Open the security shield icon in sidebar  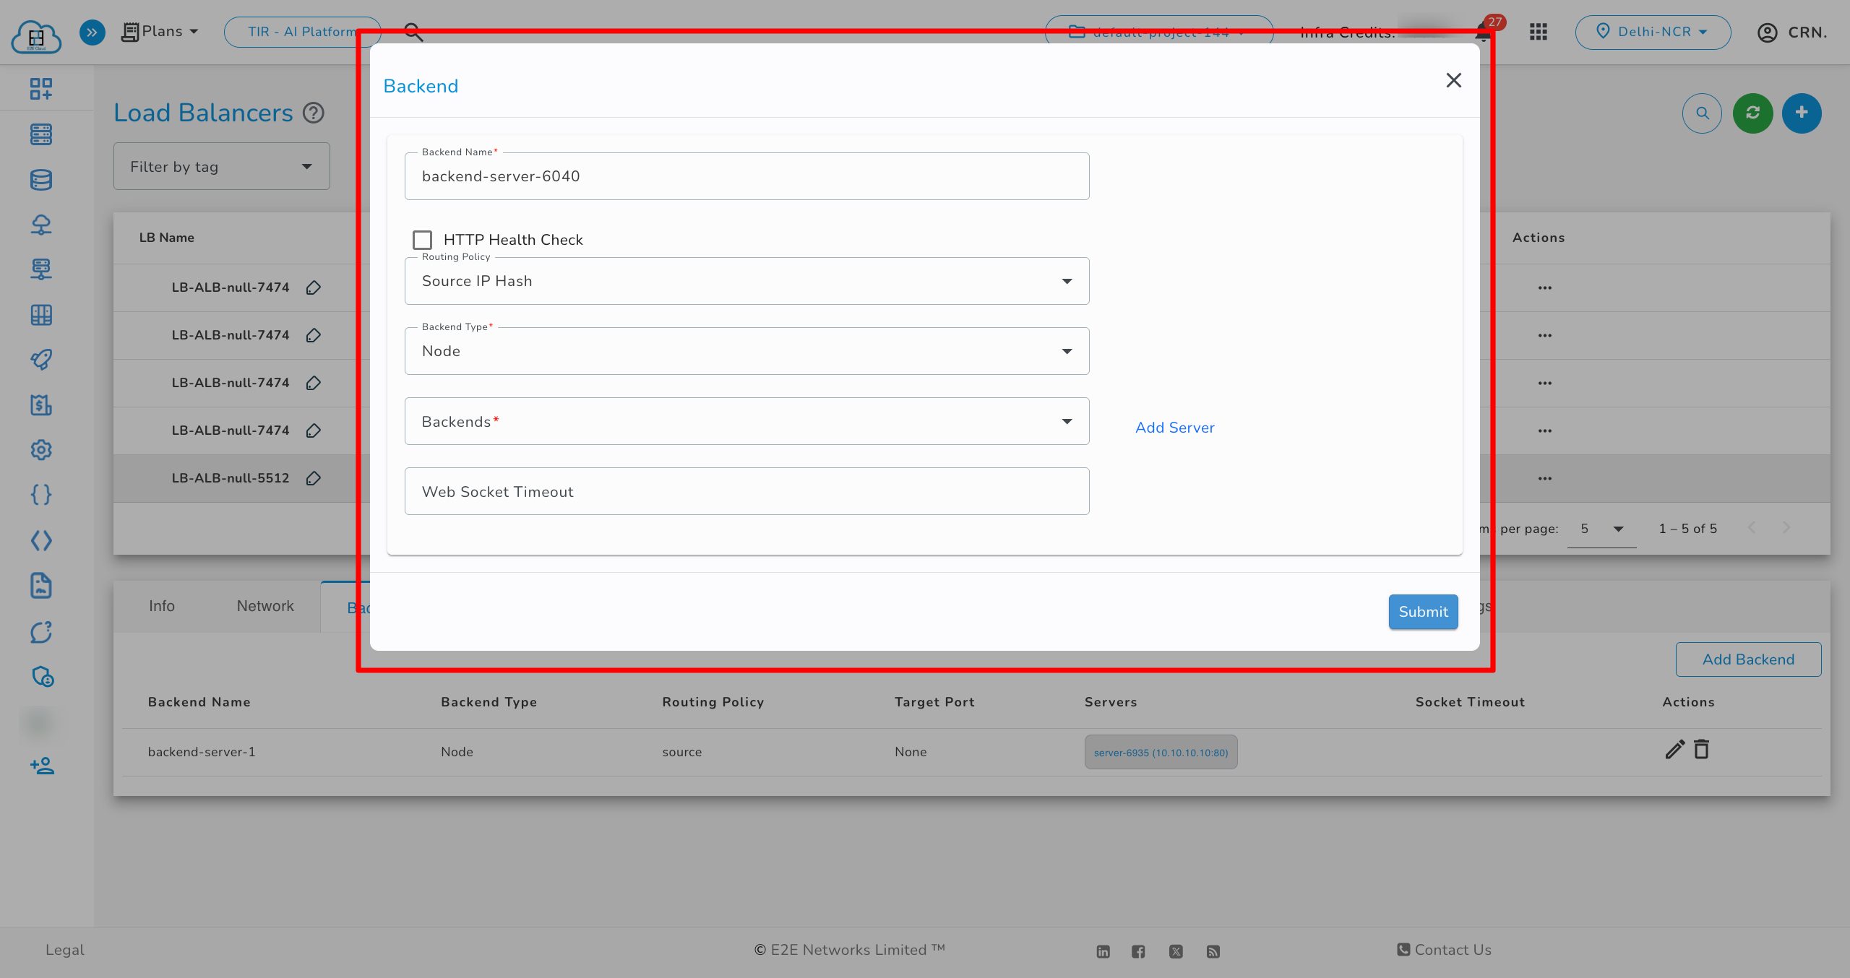(x=41, y=677)
